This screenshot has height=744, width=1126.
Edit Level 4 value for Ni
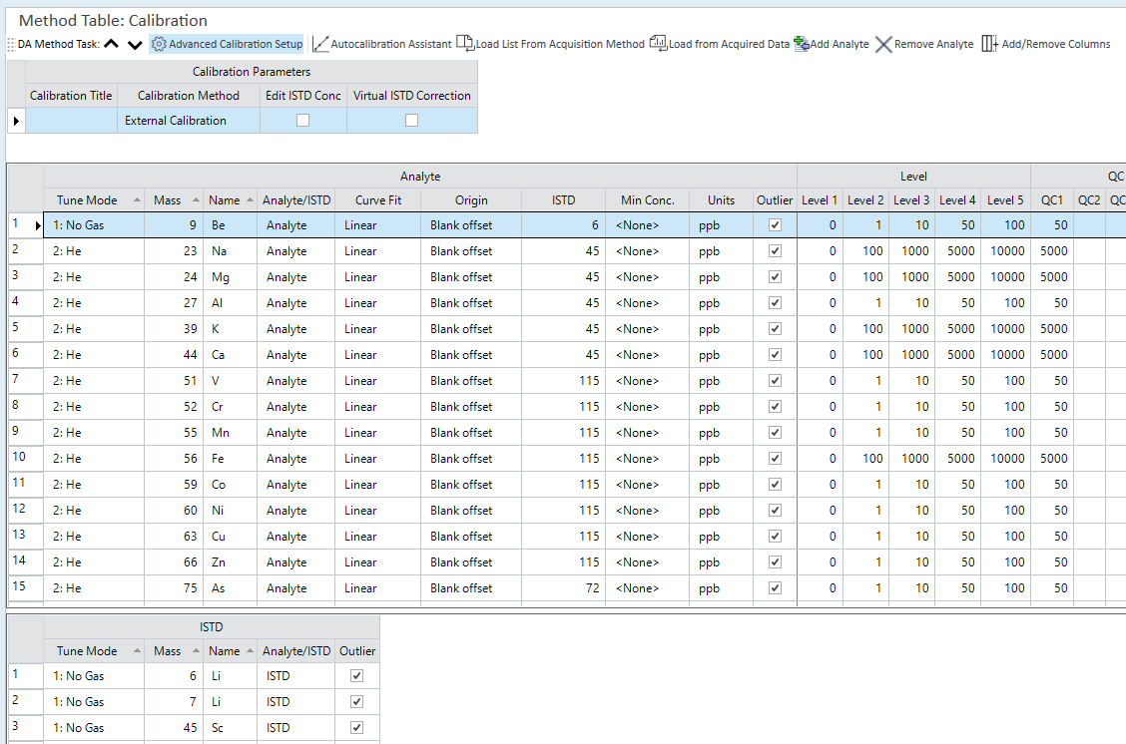tap(957, 510)
